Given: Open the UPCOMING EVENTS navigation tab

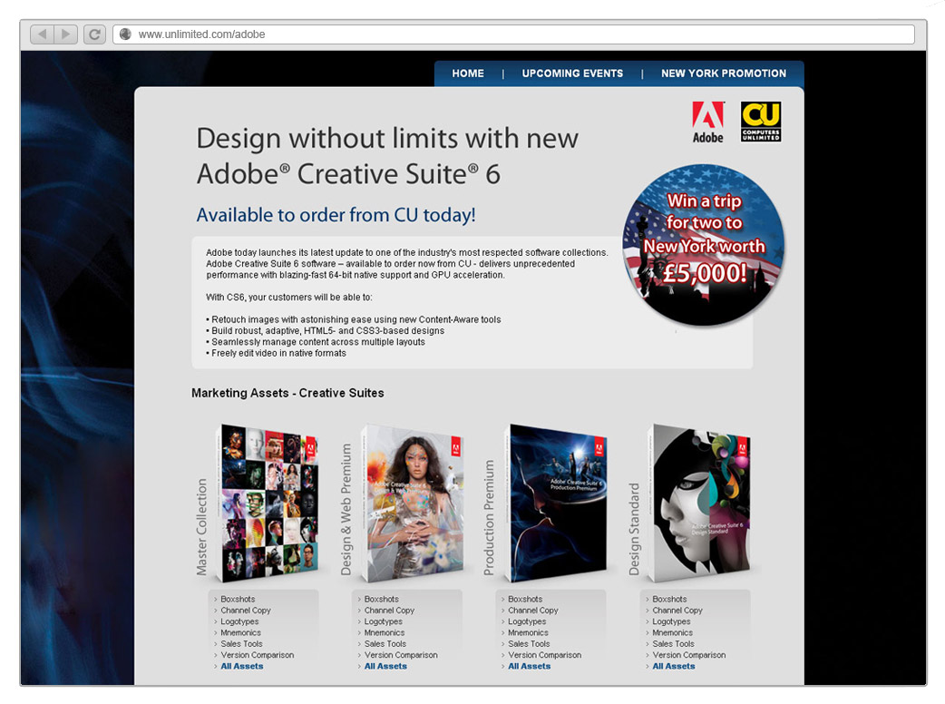Looking at the screenshot, I should point(572,73).
